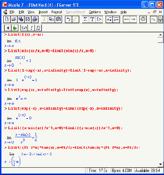Viewport: 164px width, 175px height.
Task: Insert a Maple input with the Sigma icon
Action: pyautogui.click(x=85, y=19)
